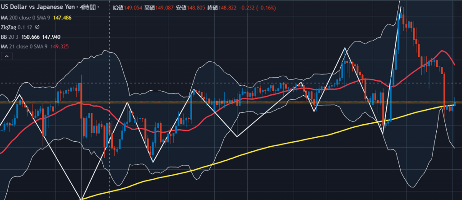Collapse the indicator legend with the chevron button
Screen dimensions: 462x200
pos(7,56)
